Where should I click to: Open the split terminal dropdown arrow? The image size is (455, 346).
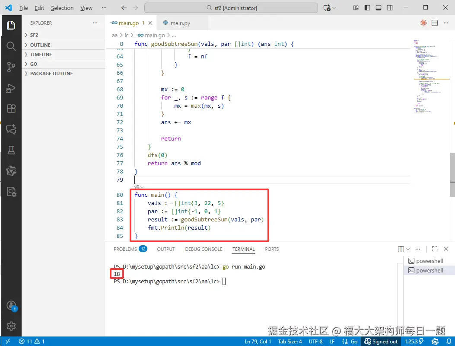pyautogui.click(x=408, y=249)
